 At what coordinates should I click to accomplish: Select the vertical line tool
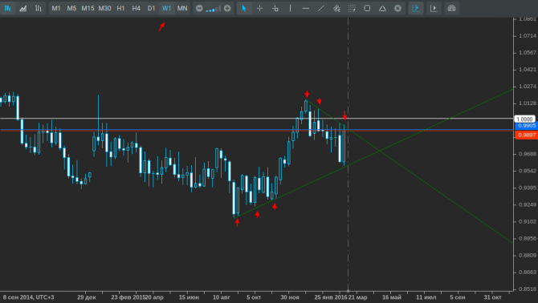click(x=290, y=8)
